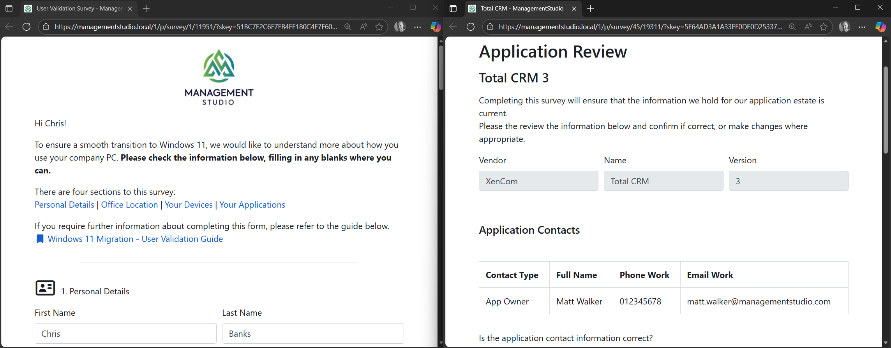Image resolution: width=891 pixels, height=348 pixels.
Task: Add Total CRM page to favorites
Action: coord(824,27)
